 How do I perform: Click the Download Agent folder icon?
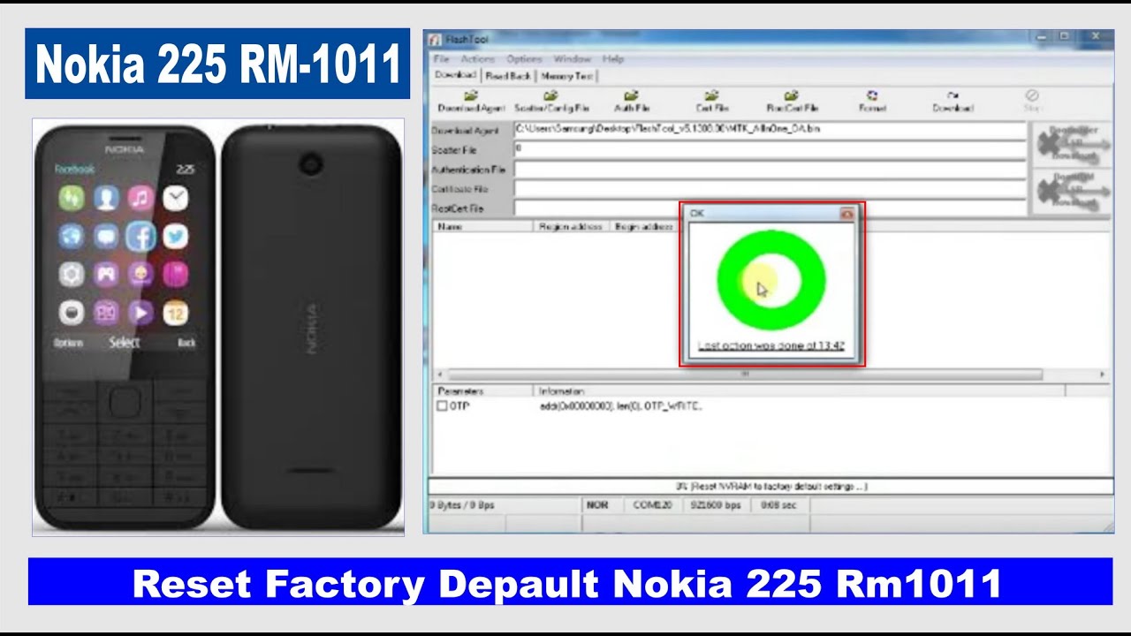471,95
